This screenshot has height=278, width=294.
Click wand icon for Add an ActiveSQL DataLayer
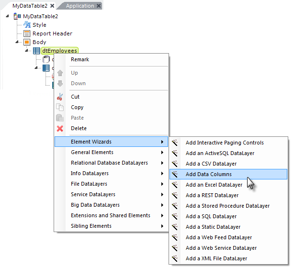point(175,153)
